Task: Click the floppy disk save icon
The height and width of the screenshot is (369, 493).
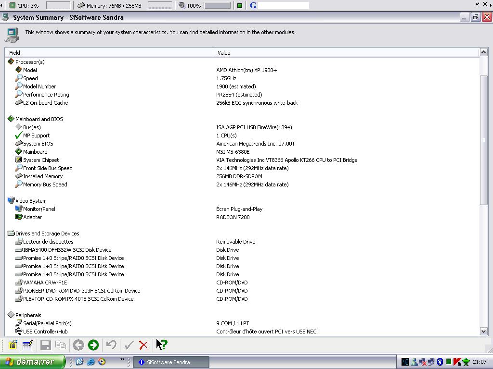Action: tap(46, 345)
